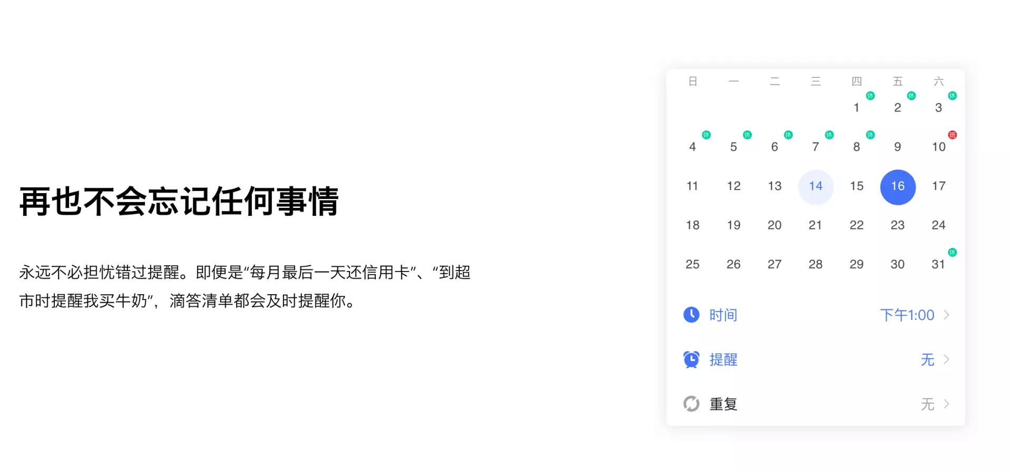Select date 13 in the calendar
The width and height of the screenshot is (1012, 470).
point(775,186)
